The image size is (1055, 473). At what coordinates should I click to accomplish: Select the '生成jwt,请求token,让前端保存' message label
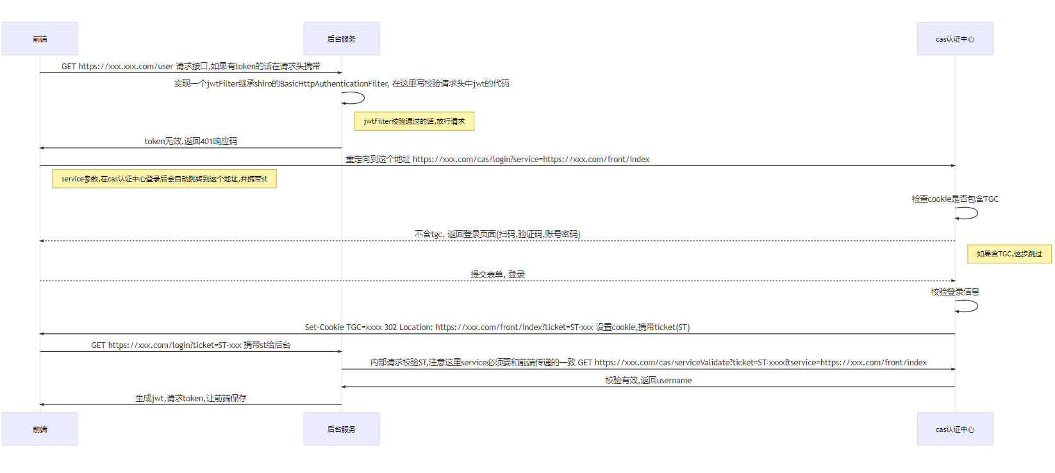coord(191,398)
